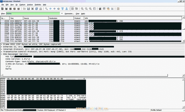Open the Expression builder
The height and width of the screenshot is (112, 185).
click(x=69, y=14)
